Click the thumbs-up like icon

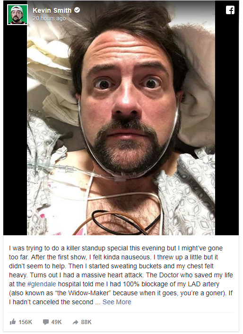point(13,322)
